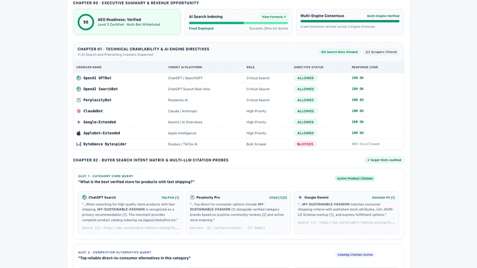
Task: Click the Active Product Citation badge
Action: [355, 179]
